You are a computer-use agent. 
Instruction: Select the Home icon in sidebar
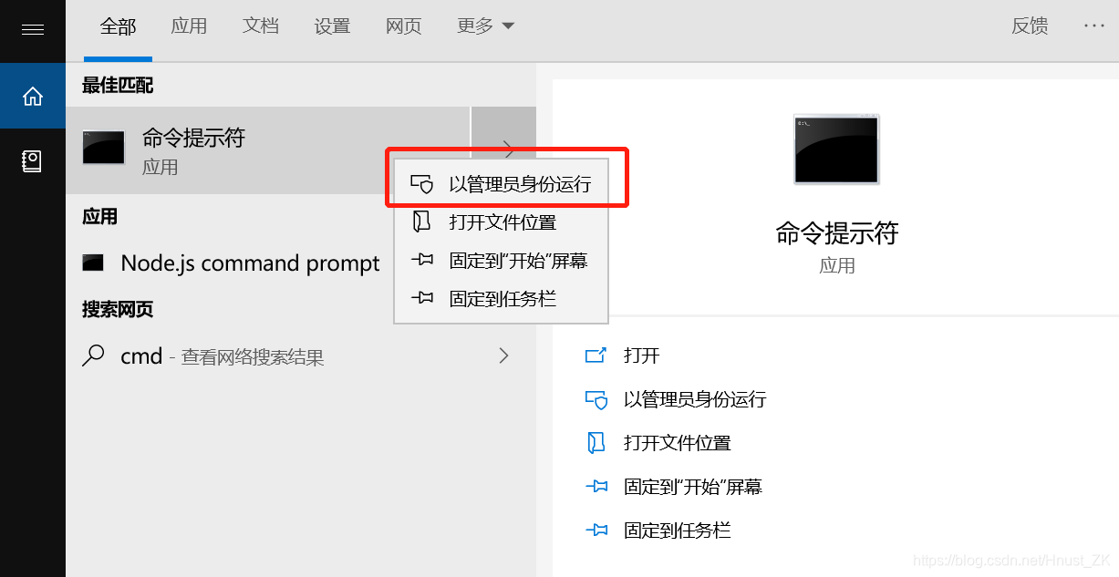[33, 96]
